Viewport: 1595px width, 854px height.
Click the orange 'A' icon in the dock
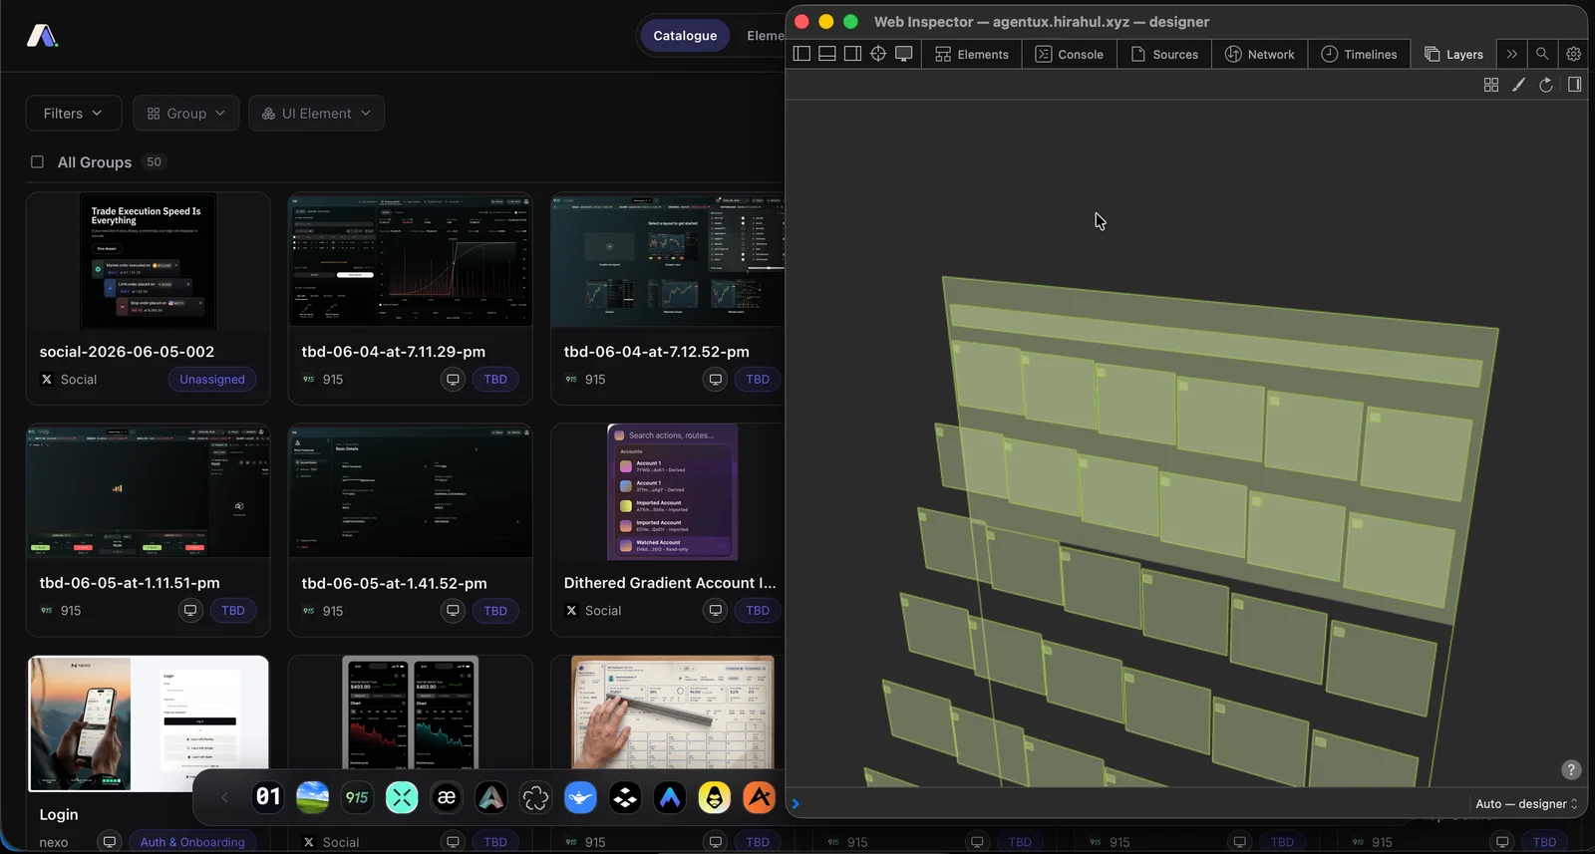click(x=760, y=797)
